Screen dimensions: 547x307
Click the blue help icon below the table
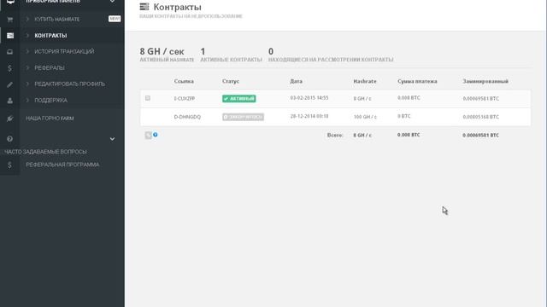[x=156, y=135]
